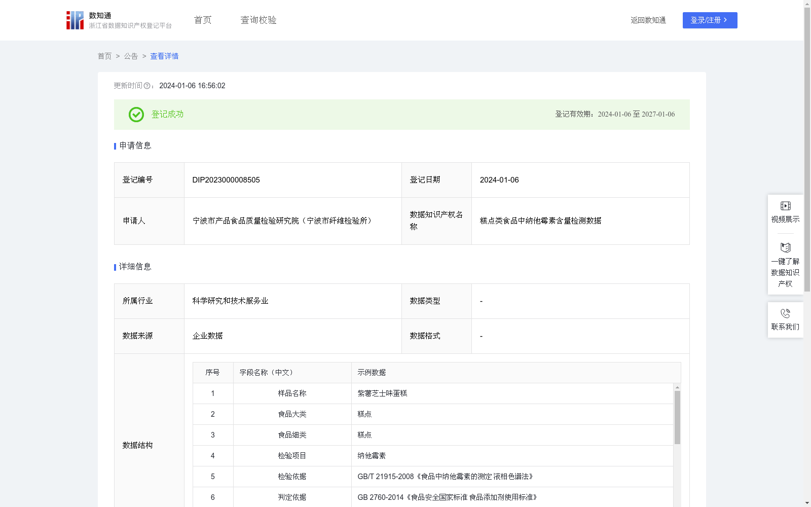
Task: Click the data structure table scrollbar thumb
Action: coord(677,417)
